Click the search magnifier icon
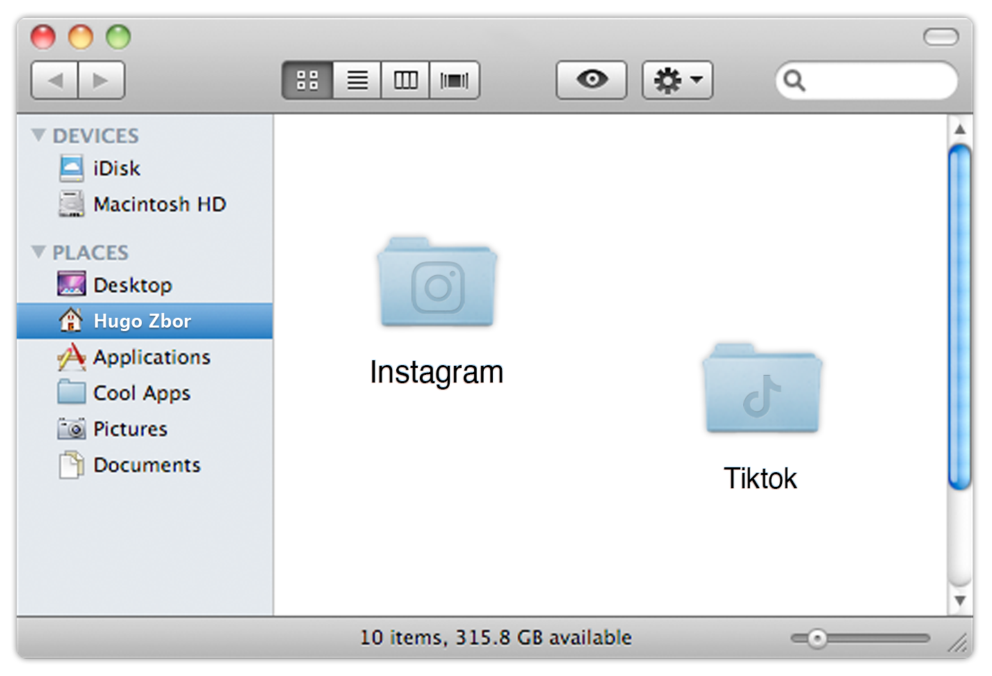Viewport: 992px width, 676px height. (x=794, y=81)
